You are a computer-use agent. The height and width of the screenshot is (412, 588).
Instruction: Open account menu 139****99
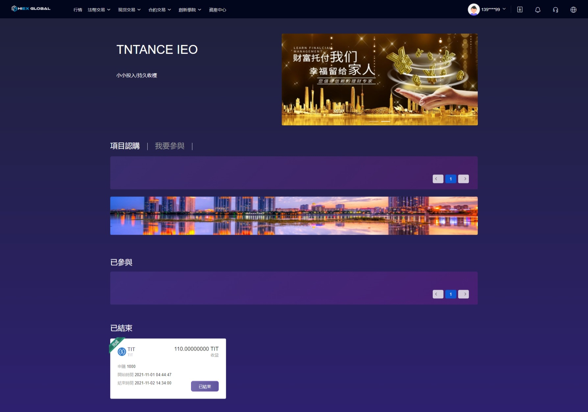493,10
